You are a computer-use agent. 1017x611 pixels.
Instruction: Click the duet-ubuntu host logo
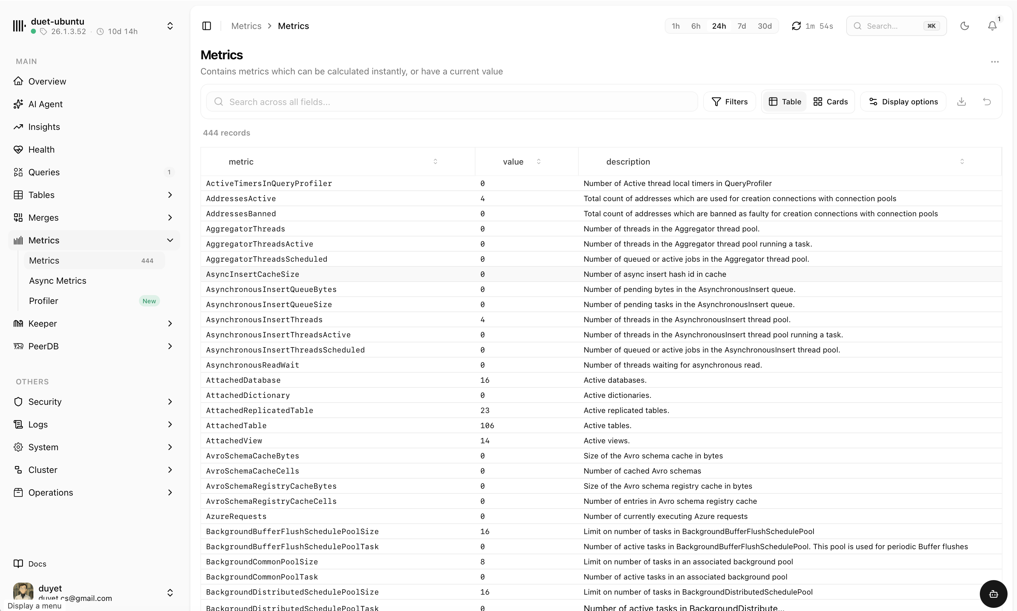[19, 26]
